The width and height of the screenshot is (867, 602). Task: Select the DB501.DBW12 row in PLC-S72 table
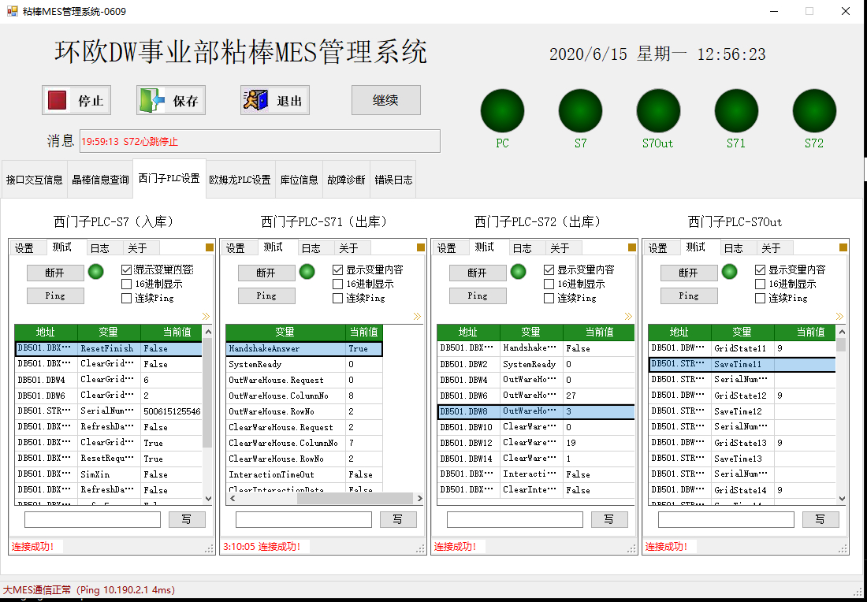(x=536, y=443)
